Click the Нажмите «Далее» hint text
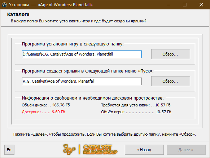This screenshot has height=158, width=210. 105,134
